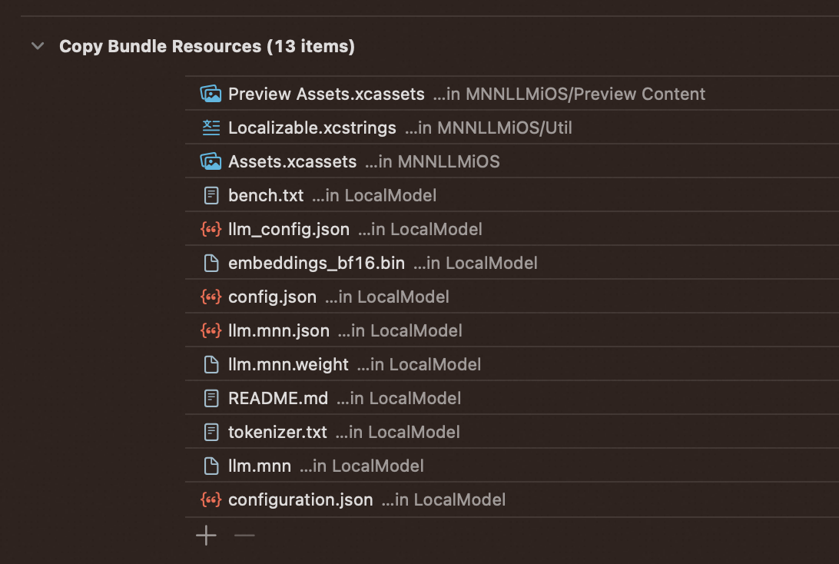Click the Assets.xcassets catalog icon
The height and width of the screenshot is (564, 839).
click(211, 161)
